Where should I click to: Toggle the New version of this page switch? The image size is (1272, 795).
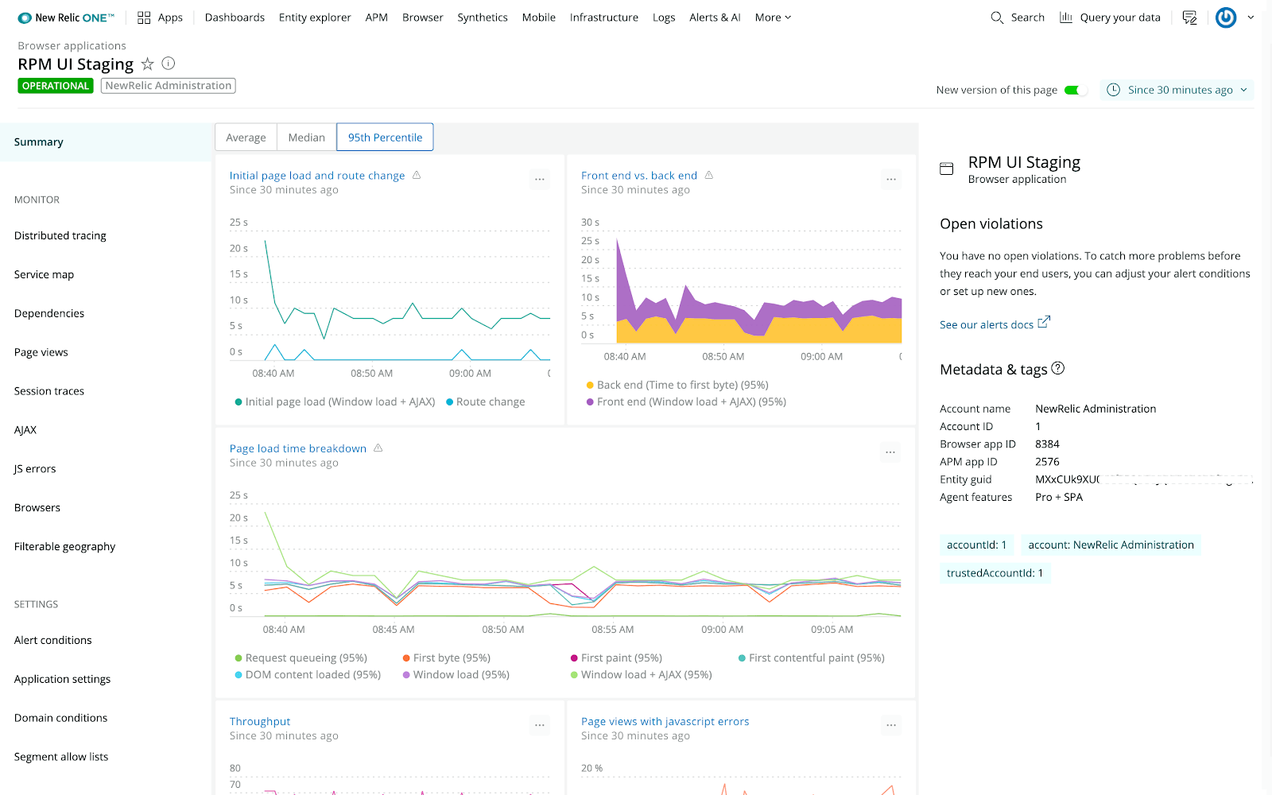click(1075, 90)
